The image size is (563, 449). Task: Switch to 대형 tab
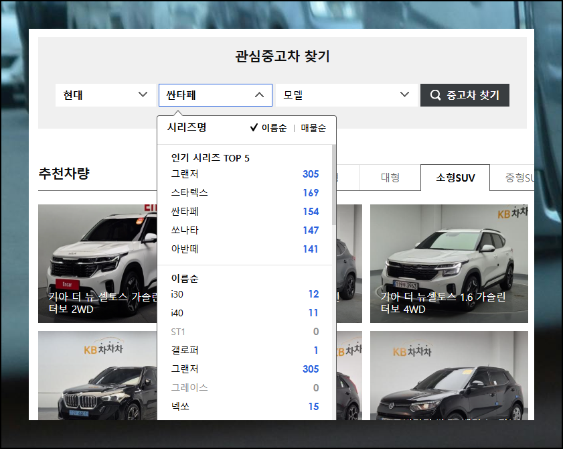pos(390,178)
